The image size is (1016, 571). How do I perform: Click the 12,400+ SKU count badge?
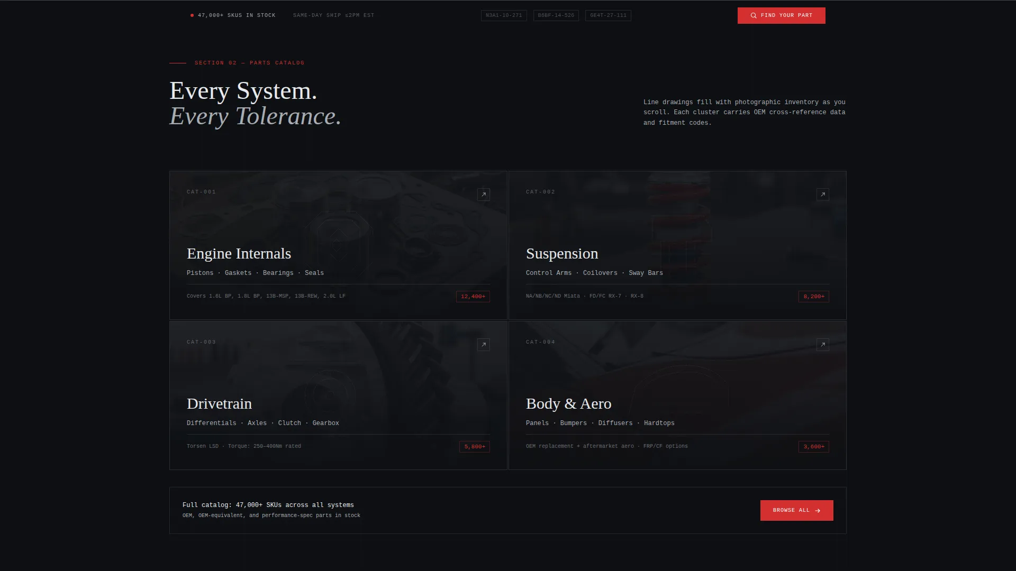click(473, 297)
